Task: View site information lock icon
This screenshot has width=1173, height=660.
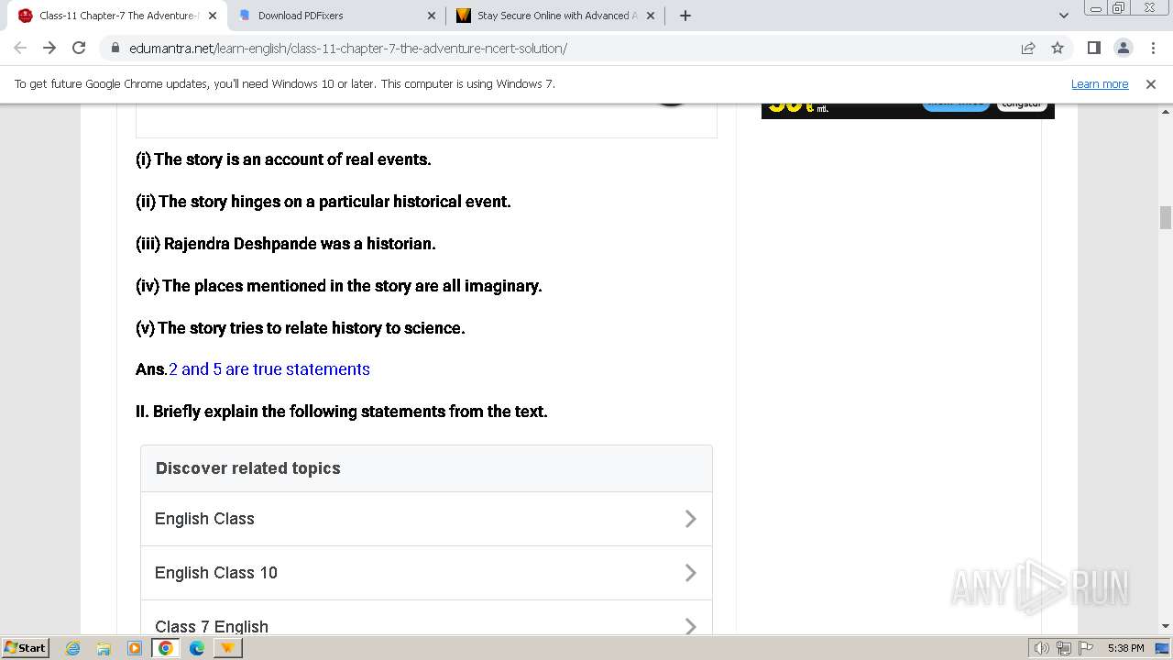Action: point(115,48)
